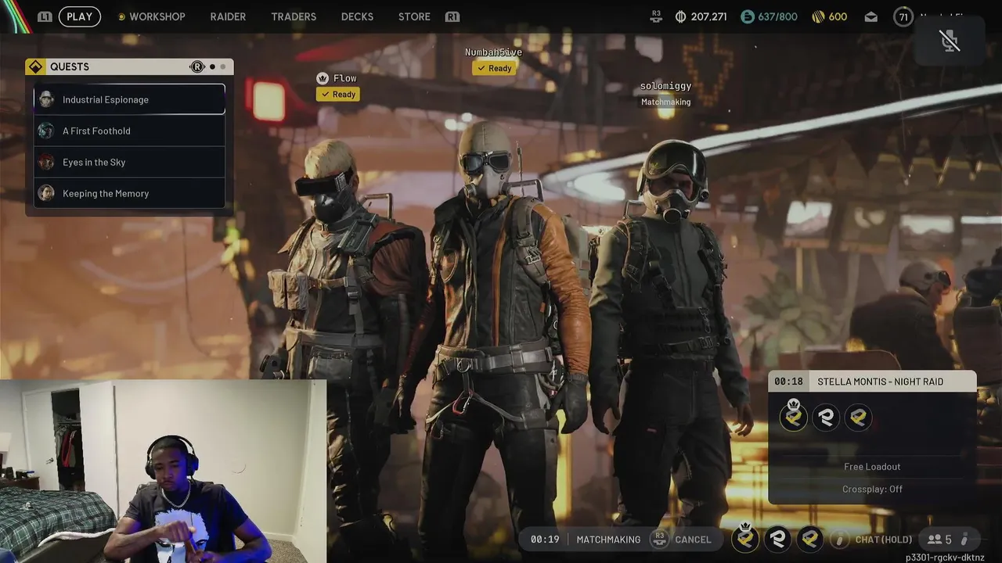Click the MATCHMAKING status label
1002x563 pixels.
click(x=608, y=540)
